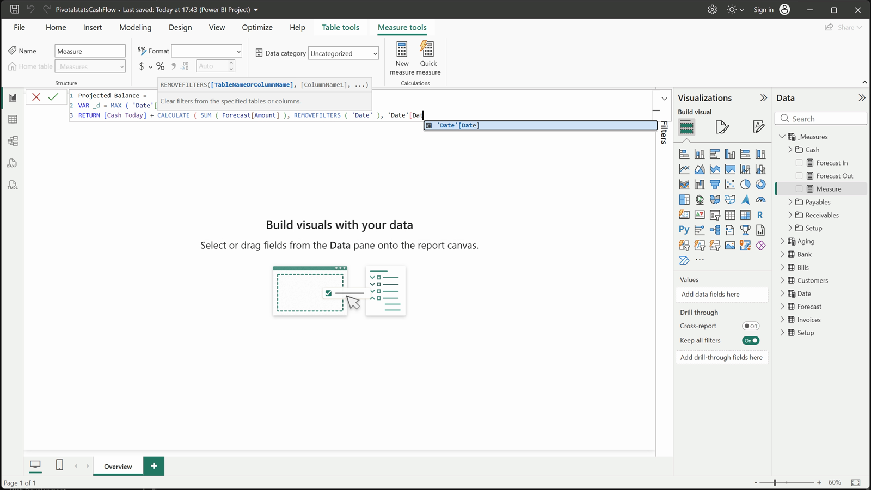Open the DAX query view in left sidebar

(13, 163)
